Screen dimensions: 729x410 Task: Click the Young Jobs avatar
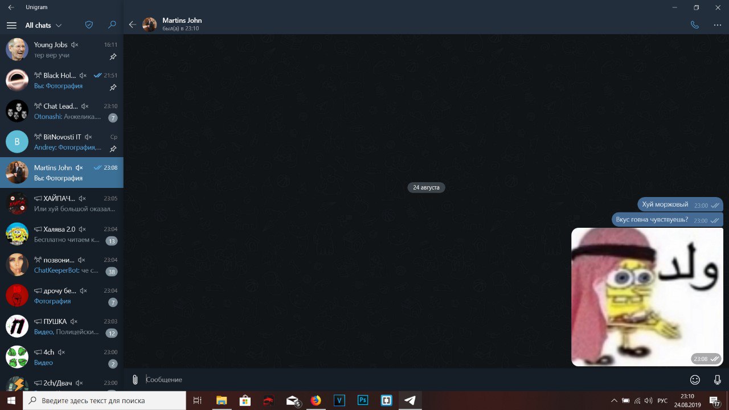(x=17, y=50)
